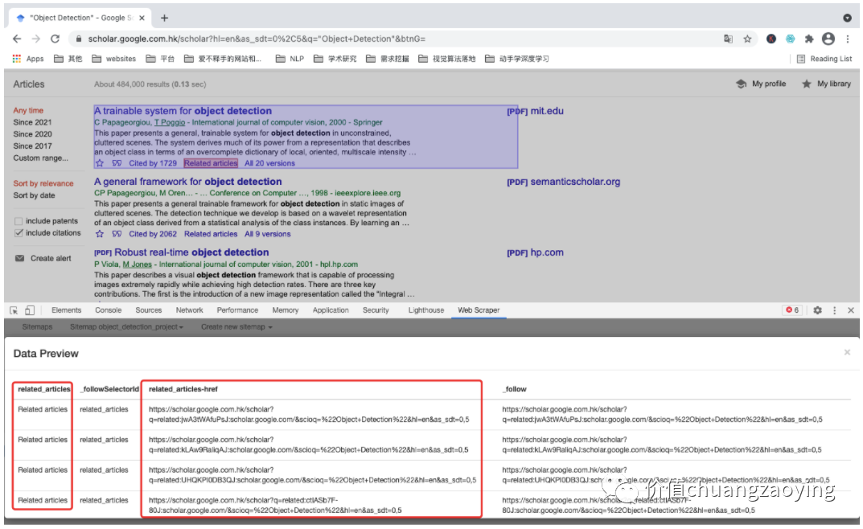Open the hp.com PDF link

(535, 253)
